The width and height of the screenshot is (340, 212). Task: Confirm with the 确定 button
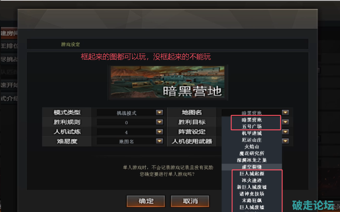[146, 201]
